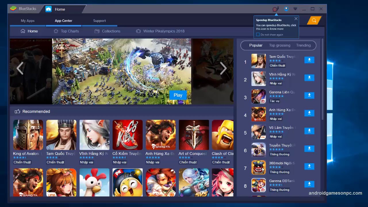Click Art of Conquest banner image

click(x=122, y=71)
